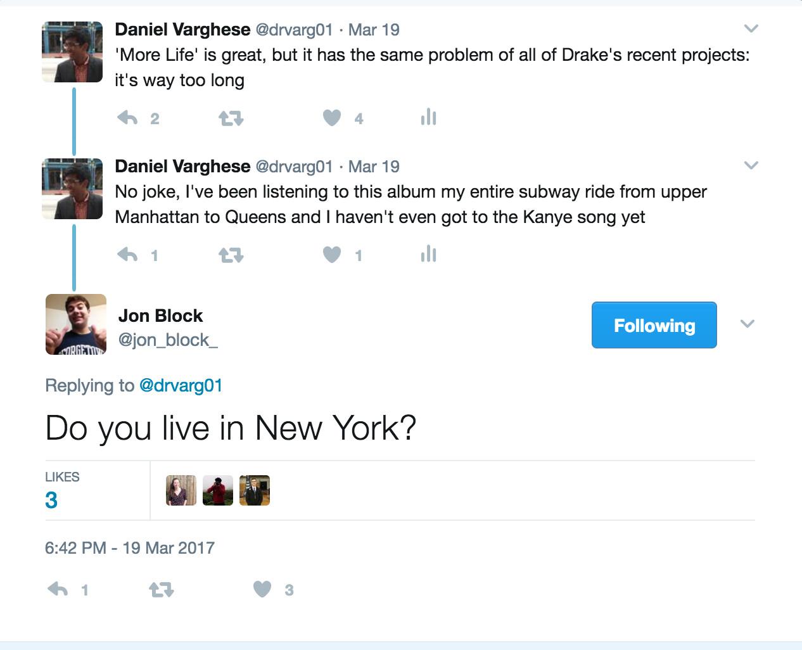The height and width of the screenshot is (650, 802).
Task: Reply to the subway ride tweet
Action: pos(127,255)
